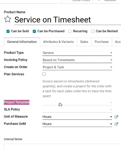Open the SLA Policy dropdown
Screen dimensions: 121x150
[x=77, y=110]
